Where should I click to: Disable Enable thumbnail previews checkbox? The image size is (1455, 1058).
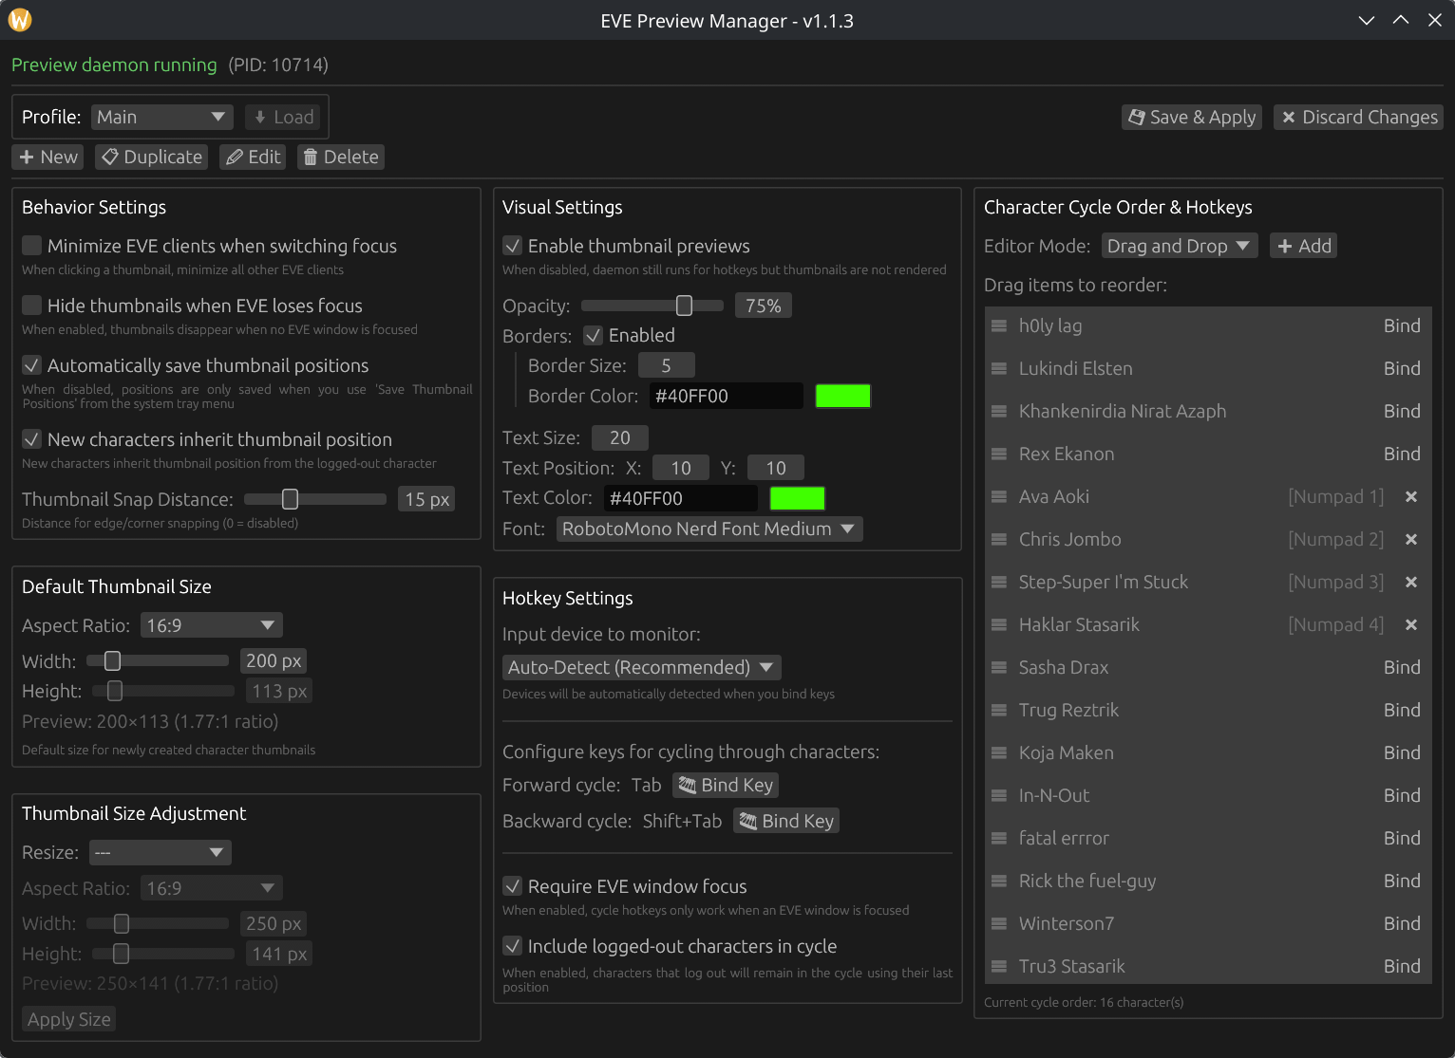click(512, 246)
